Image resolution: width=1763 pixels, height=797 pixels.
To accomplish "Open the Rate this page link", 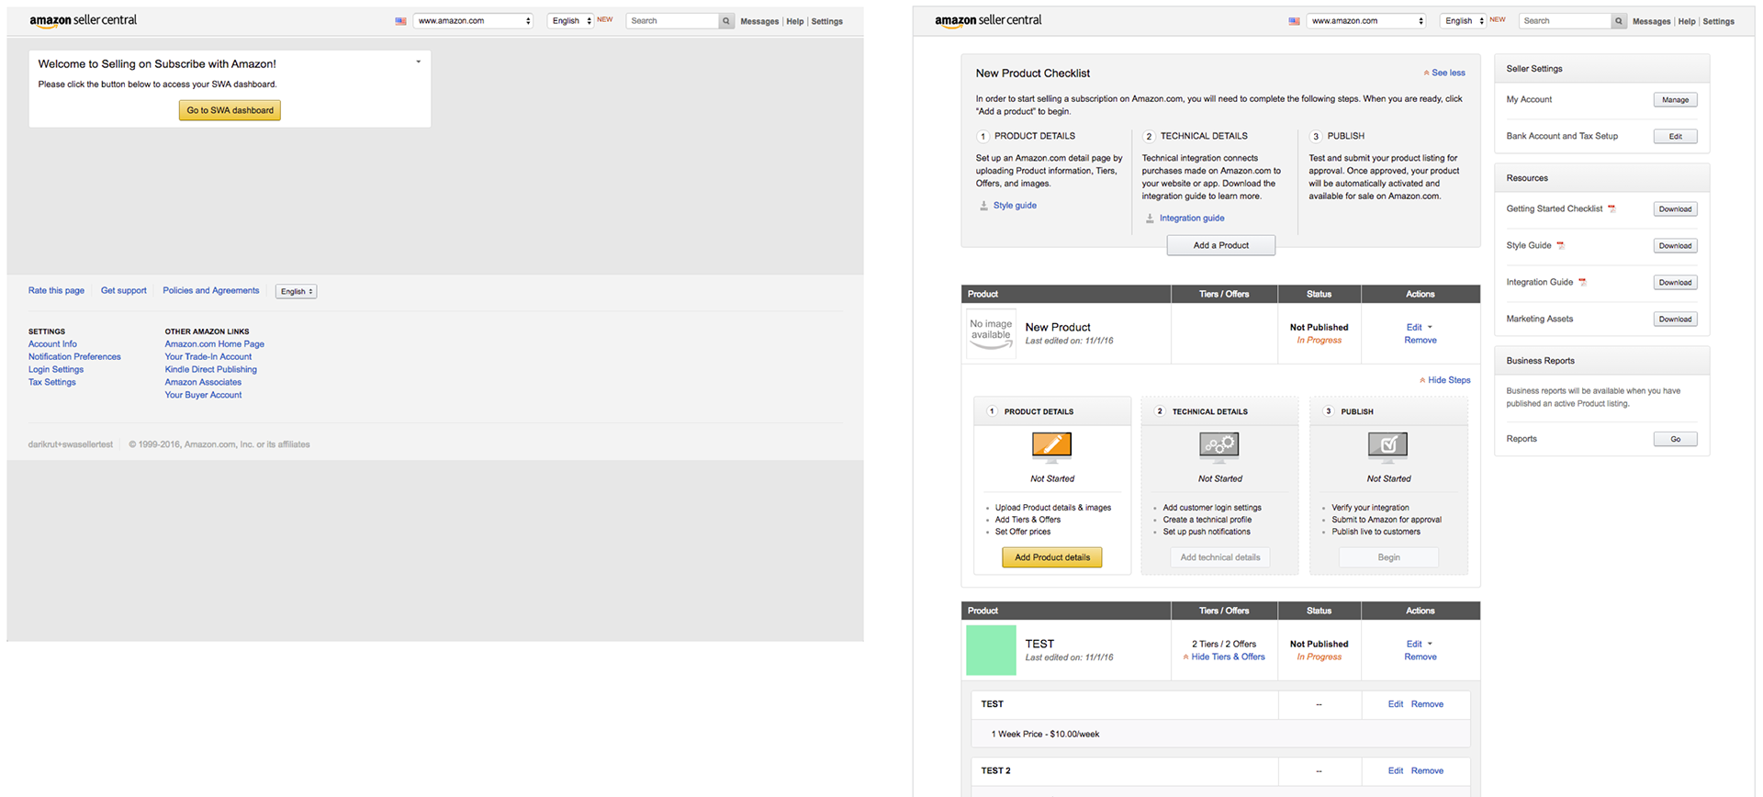I will (x=56, y=291).
